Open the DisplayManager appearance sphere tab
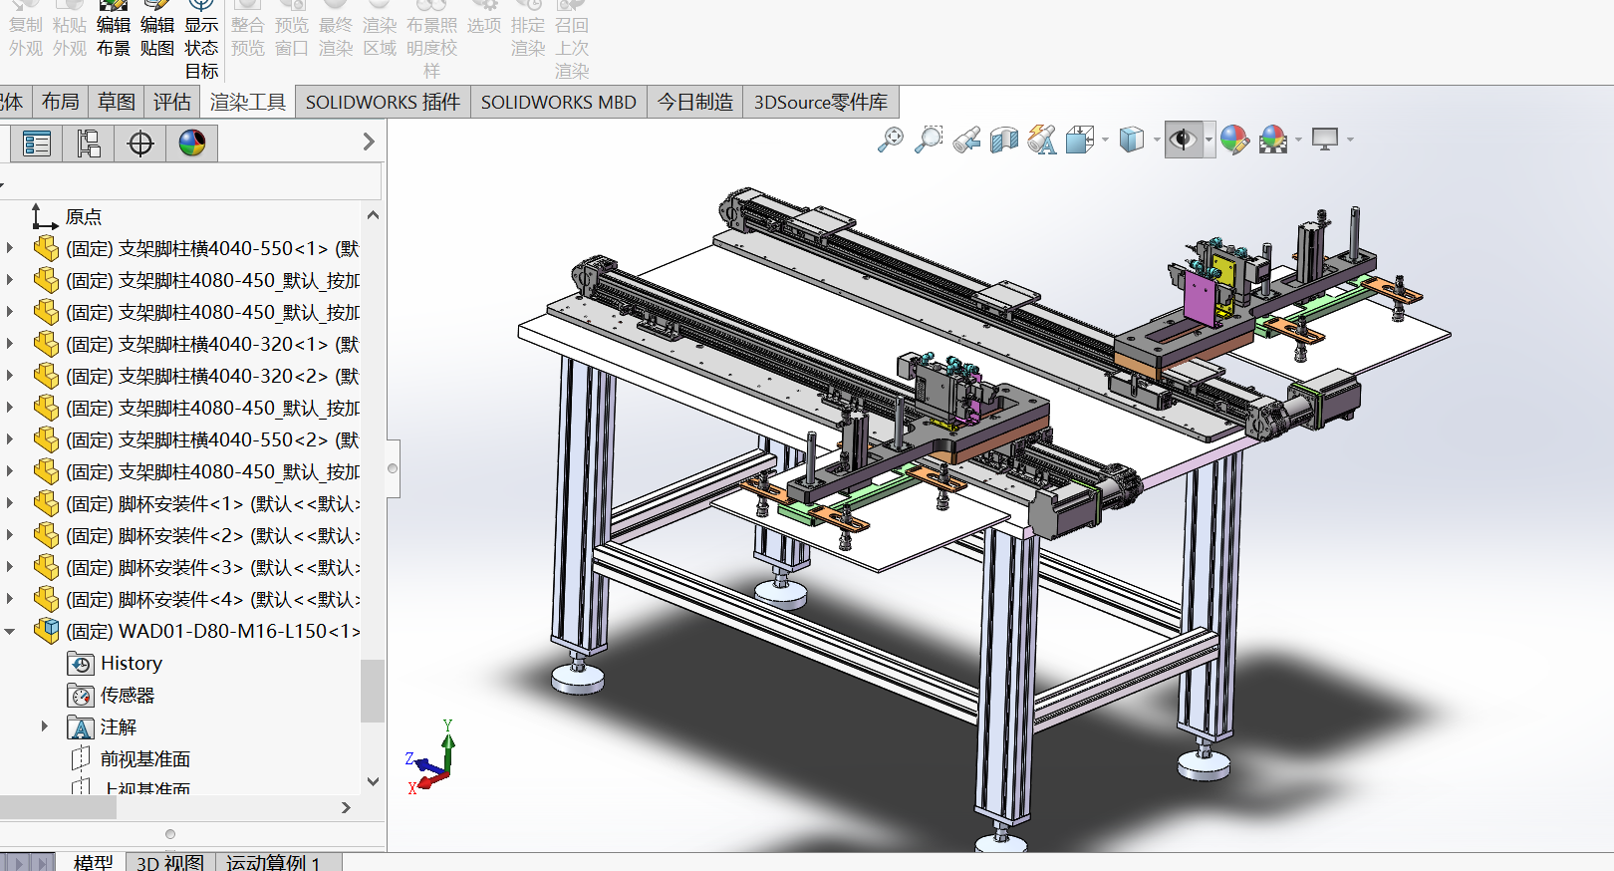Image resolution: width=1614 pixels, height=871 pixels. 192,144
